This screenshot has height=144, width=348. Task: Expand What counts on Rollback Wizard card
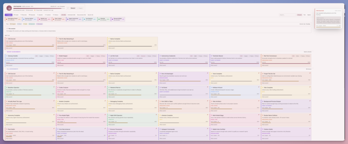point(214,97)
